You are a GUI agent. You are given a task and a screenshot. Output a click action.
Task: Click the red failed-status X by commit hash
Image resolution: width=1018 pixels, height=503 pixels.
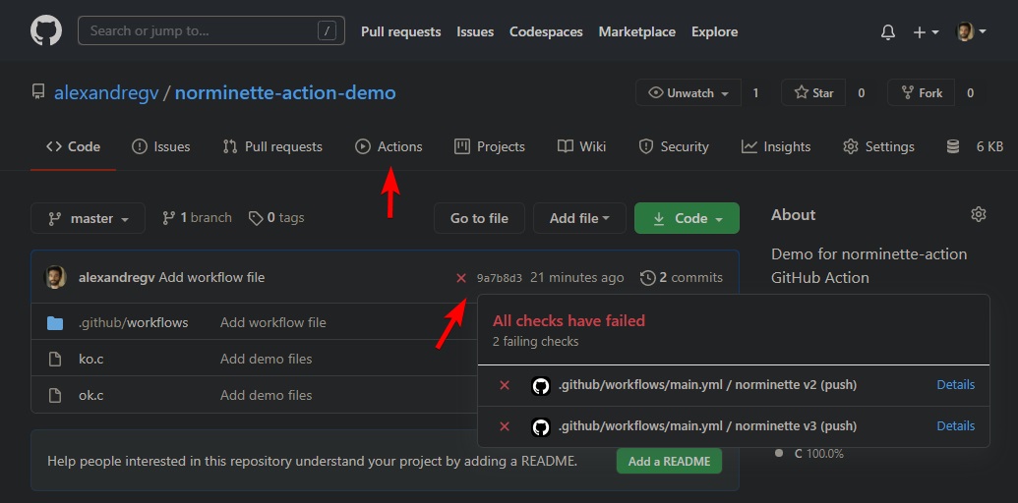461,278
